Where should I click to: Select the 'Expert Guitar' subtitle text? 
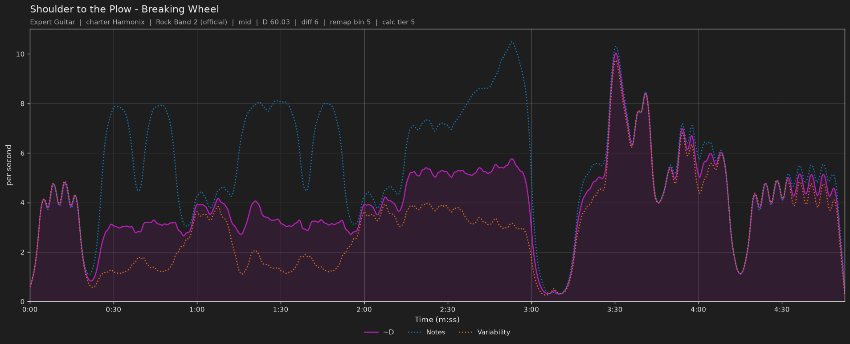click(53, 22)
